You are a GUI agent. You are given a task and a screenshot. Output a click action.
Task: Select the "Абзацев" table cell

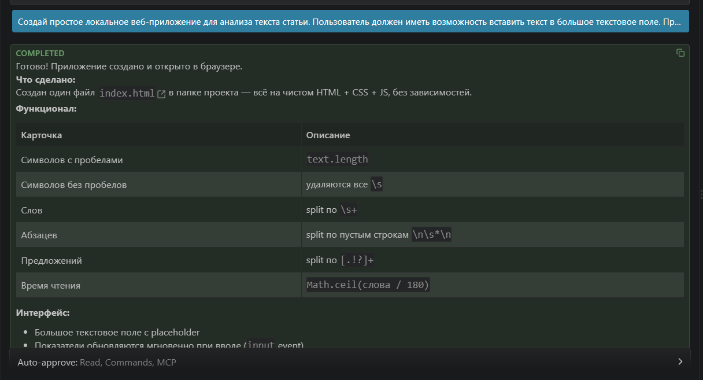point(159,235)
